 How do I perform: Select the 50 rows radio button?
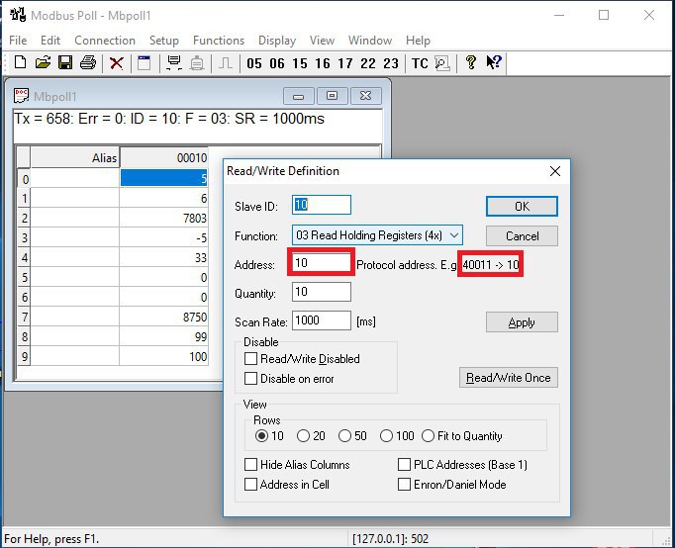pos(344,436)
